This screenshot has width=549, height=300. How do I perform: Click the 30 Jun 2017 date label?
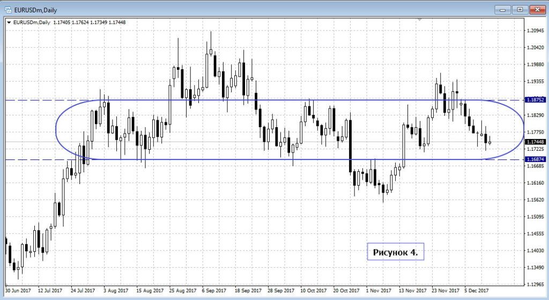click(x=18, y=291)
